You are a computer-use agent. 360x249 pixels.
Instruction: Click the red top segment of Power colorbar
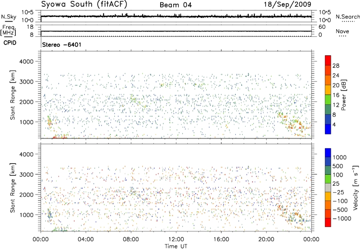[328, 60]
